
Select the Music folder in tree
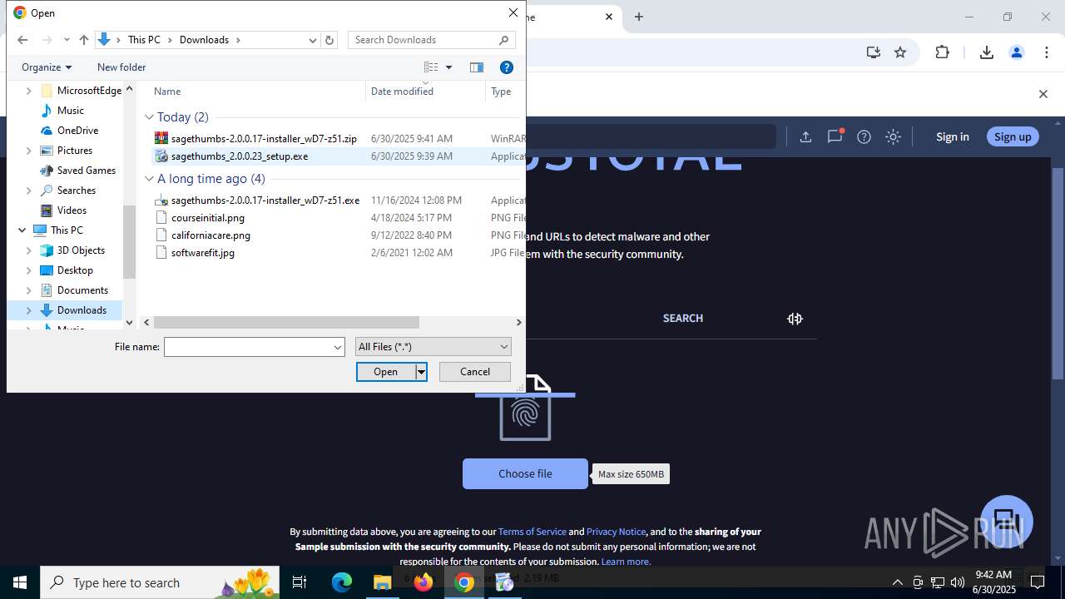(71, 111)
